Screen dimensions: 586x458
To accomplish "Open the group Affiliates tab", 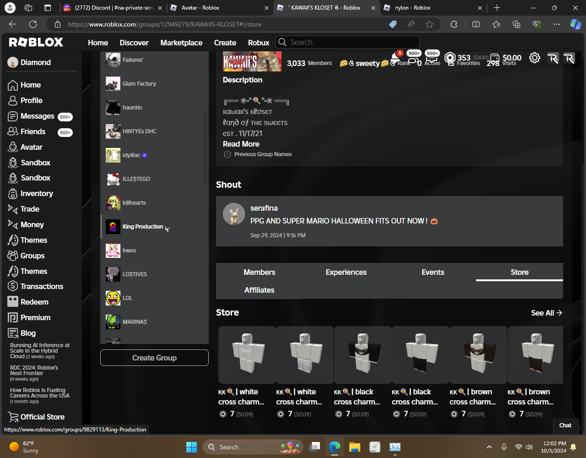I will [x=259, y=290].
